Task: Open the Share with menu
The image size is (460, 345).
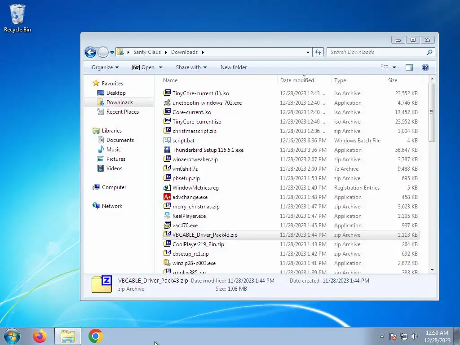Action: tap(191, 67)
